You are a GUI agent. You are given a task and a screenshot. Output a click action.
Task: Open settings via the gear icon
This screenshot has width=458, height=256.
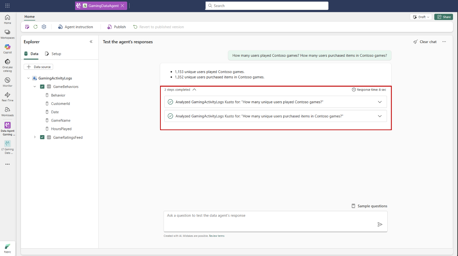(44, 27)
